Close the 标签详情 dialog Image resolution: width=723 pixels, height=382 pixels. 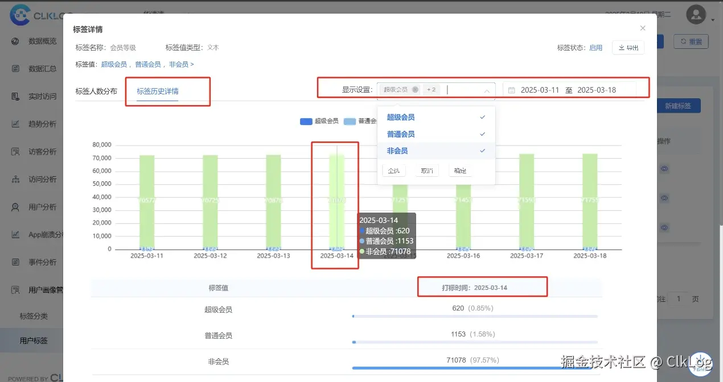click(643, 28)
